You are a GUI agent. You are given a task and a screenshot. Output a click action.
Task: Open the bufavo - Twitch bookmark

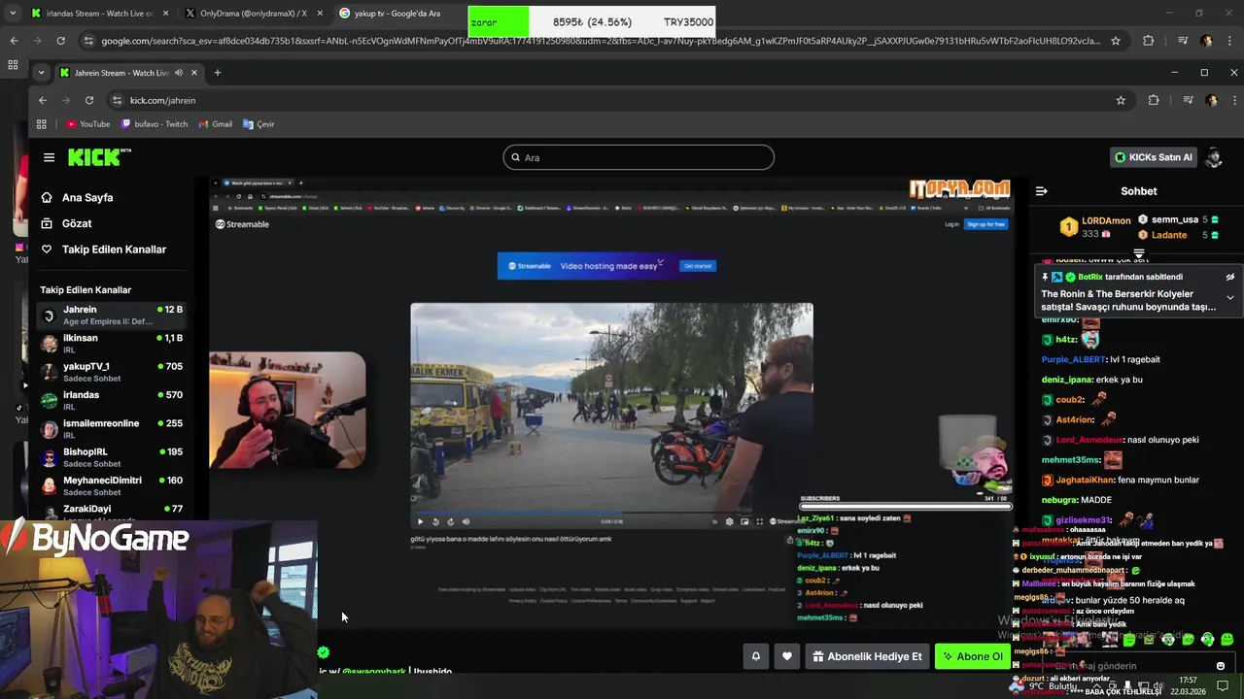click(155, 124)
